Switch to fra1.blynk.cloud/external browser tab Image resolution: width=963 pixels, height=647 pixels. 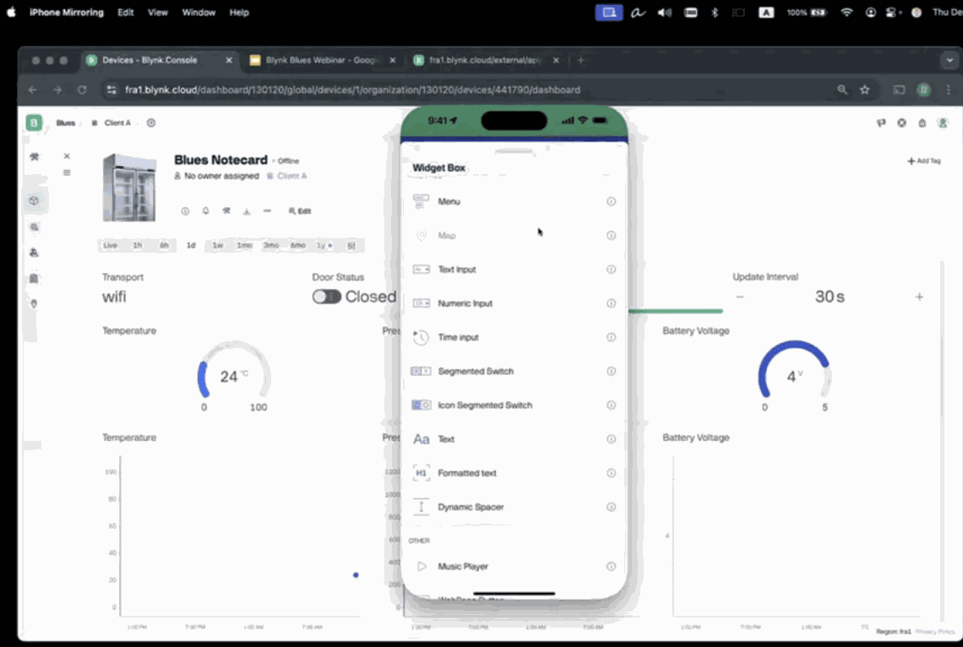[485, 60]
